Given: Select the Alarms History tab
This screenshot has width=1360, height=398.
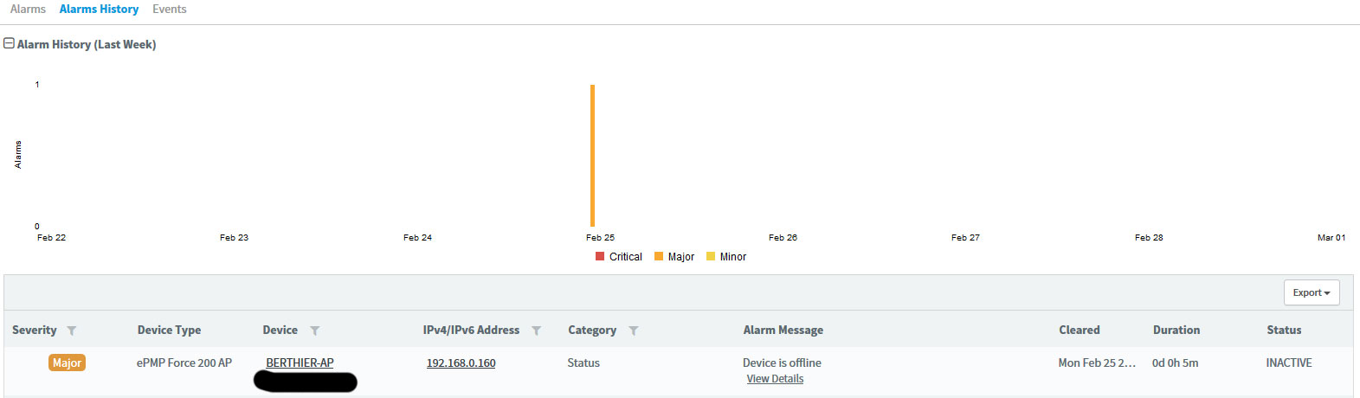Looking at the screenshot, I should point(99,9).
